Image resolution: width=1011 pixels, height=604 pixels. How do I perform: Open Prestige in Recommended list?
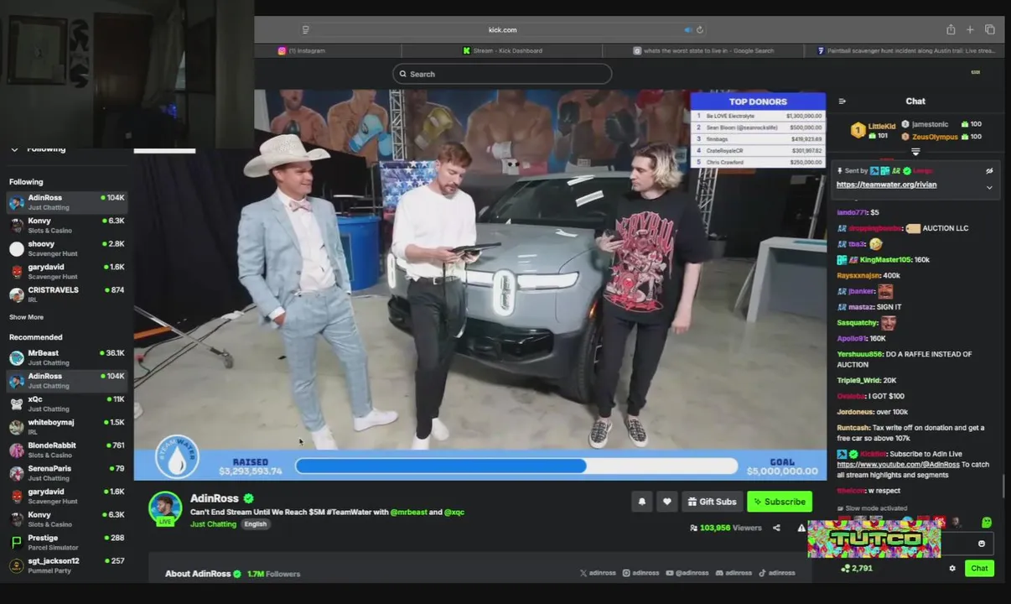coord(67,542)
